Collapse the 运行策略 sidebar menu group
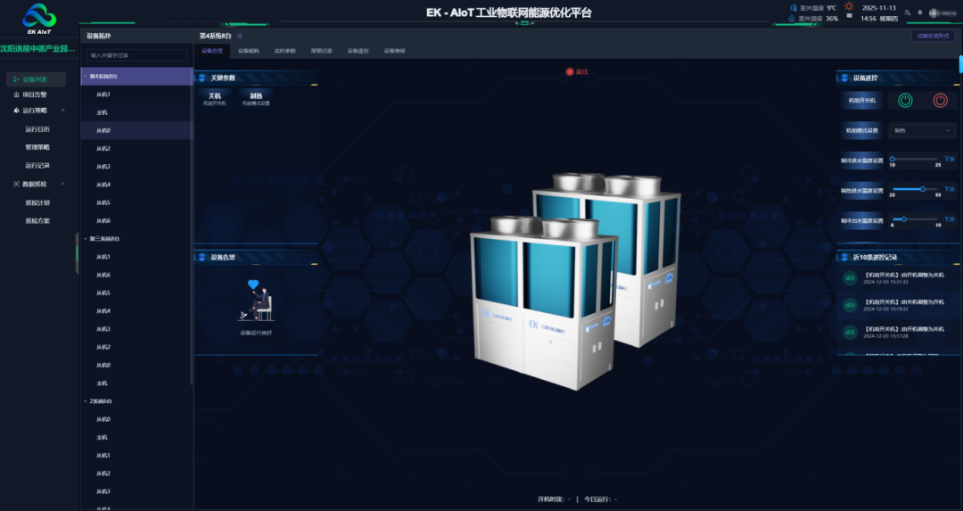This screenshot has height=511, width=963. coord(62,111)
